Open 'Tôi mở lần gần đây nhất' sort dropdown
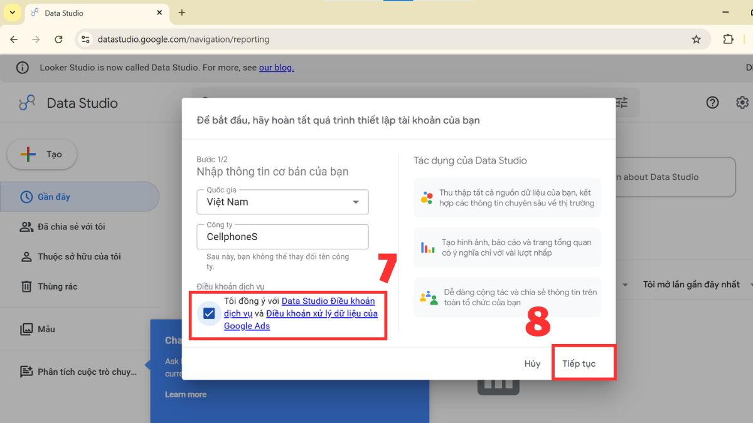The image size is (753, 423). click(x=692, y=285)
